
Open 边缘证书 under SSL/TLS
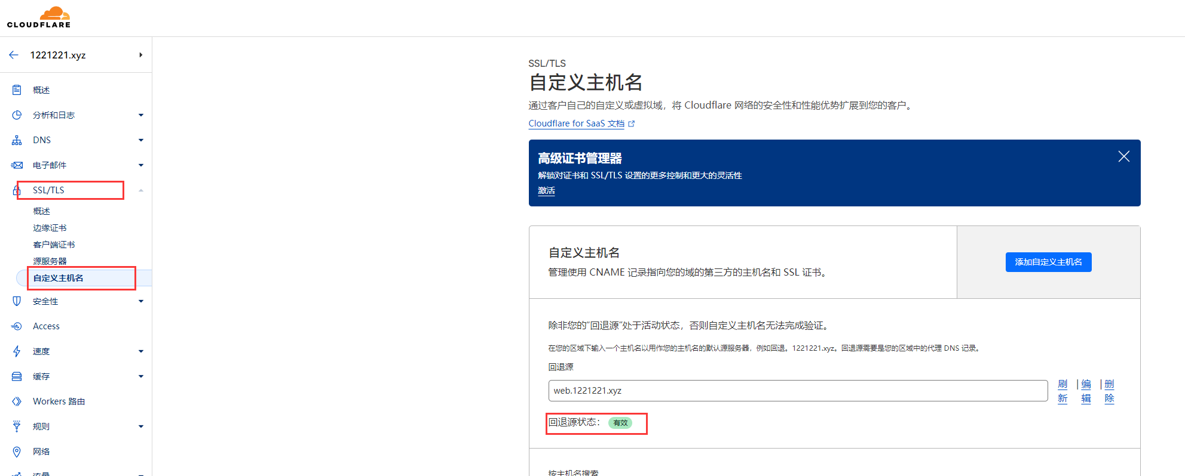pos(50,228)
